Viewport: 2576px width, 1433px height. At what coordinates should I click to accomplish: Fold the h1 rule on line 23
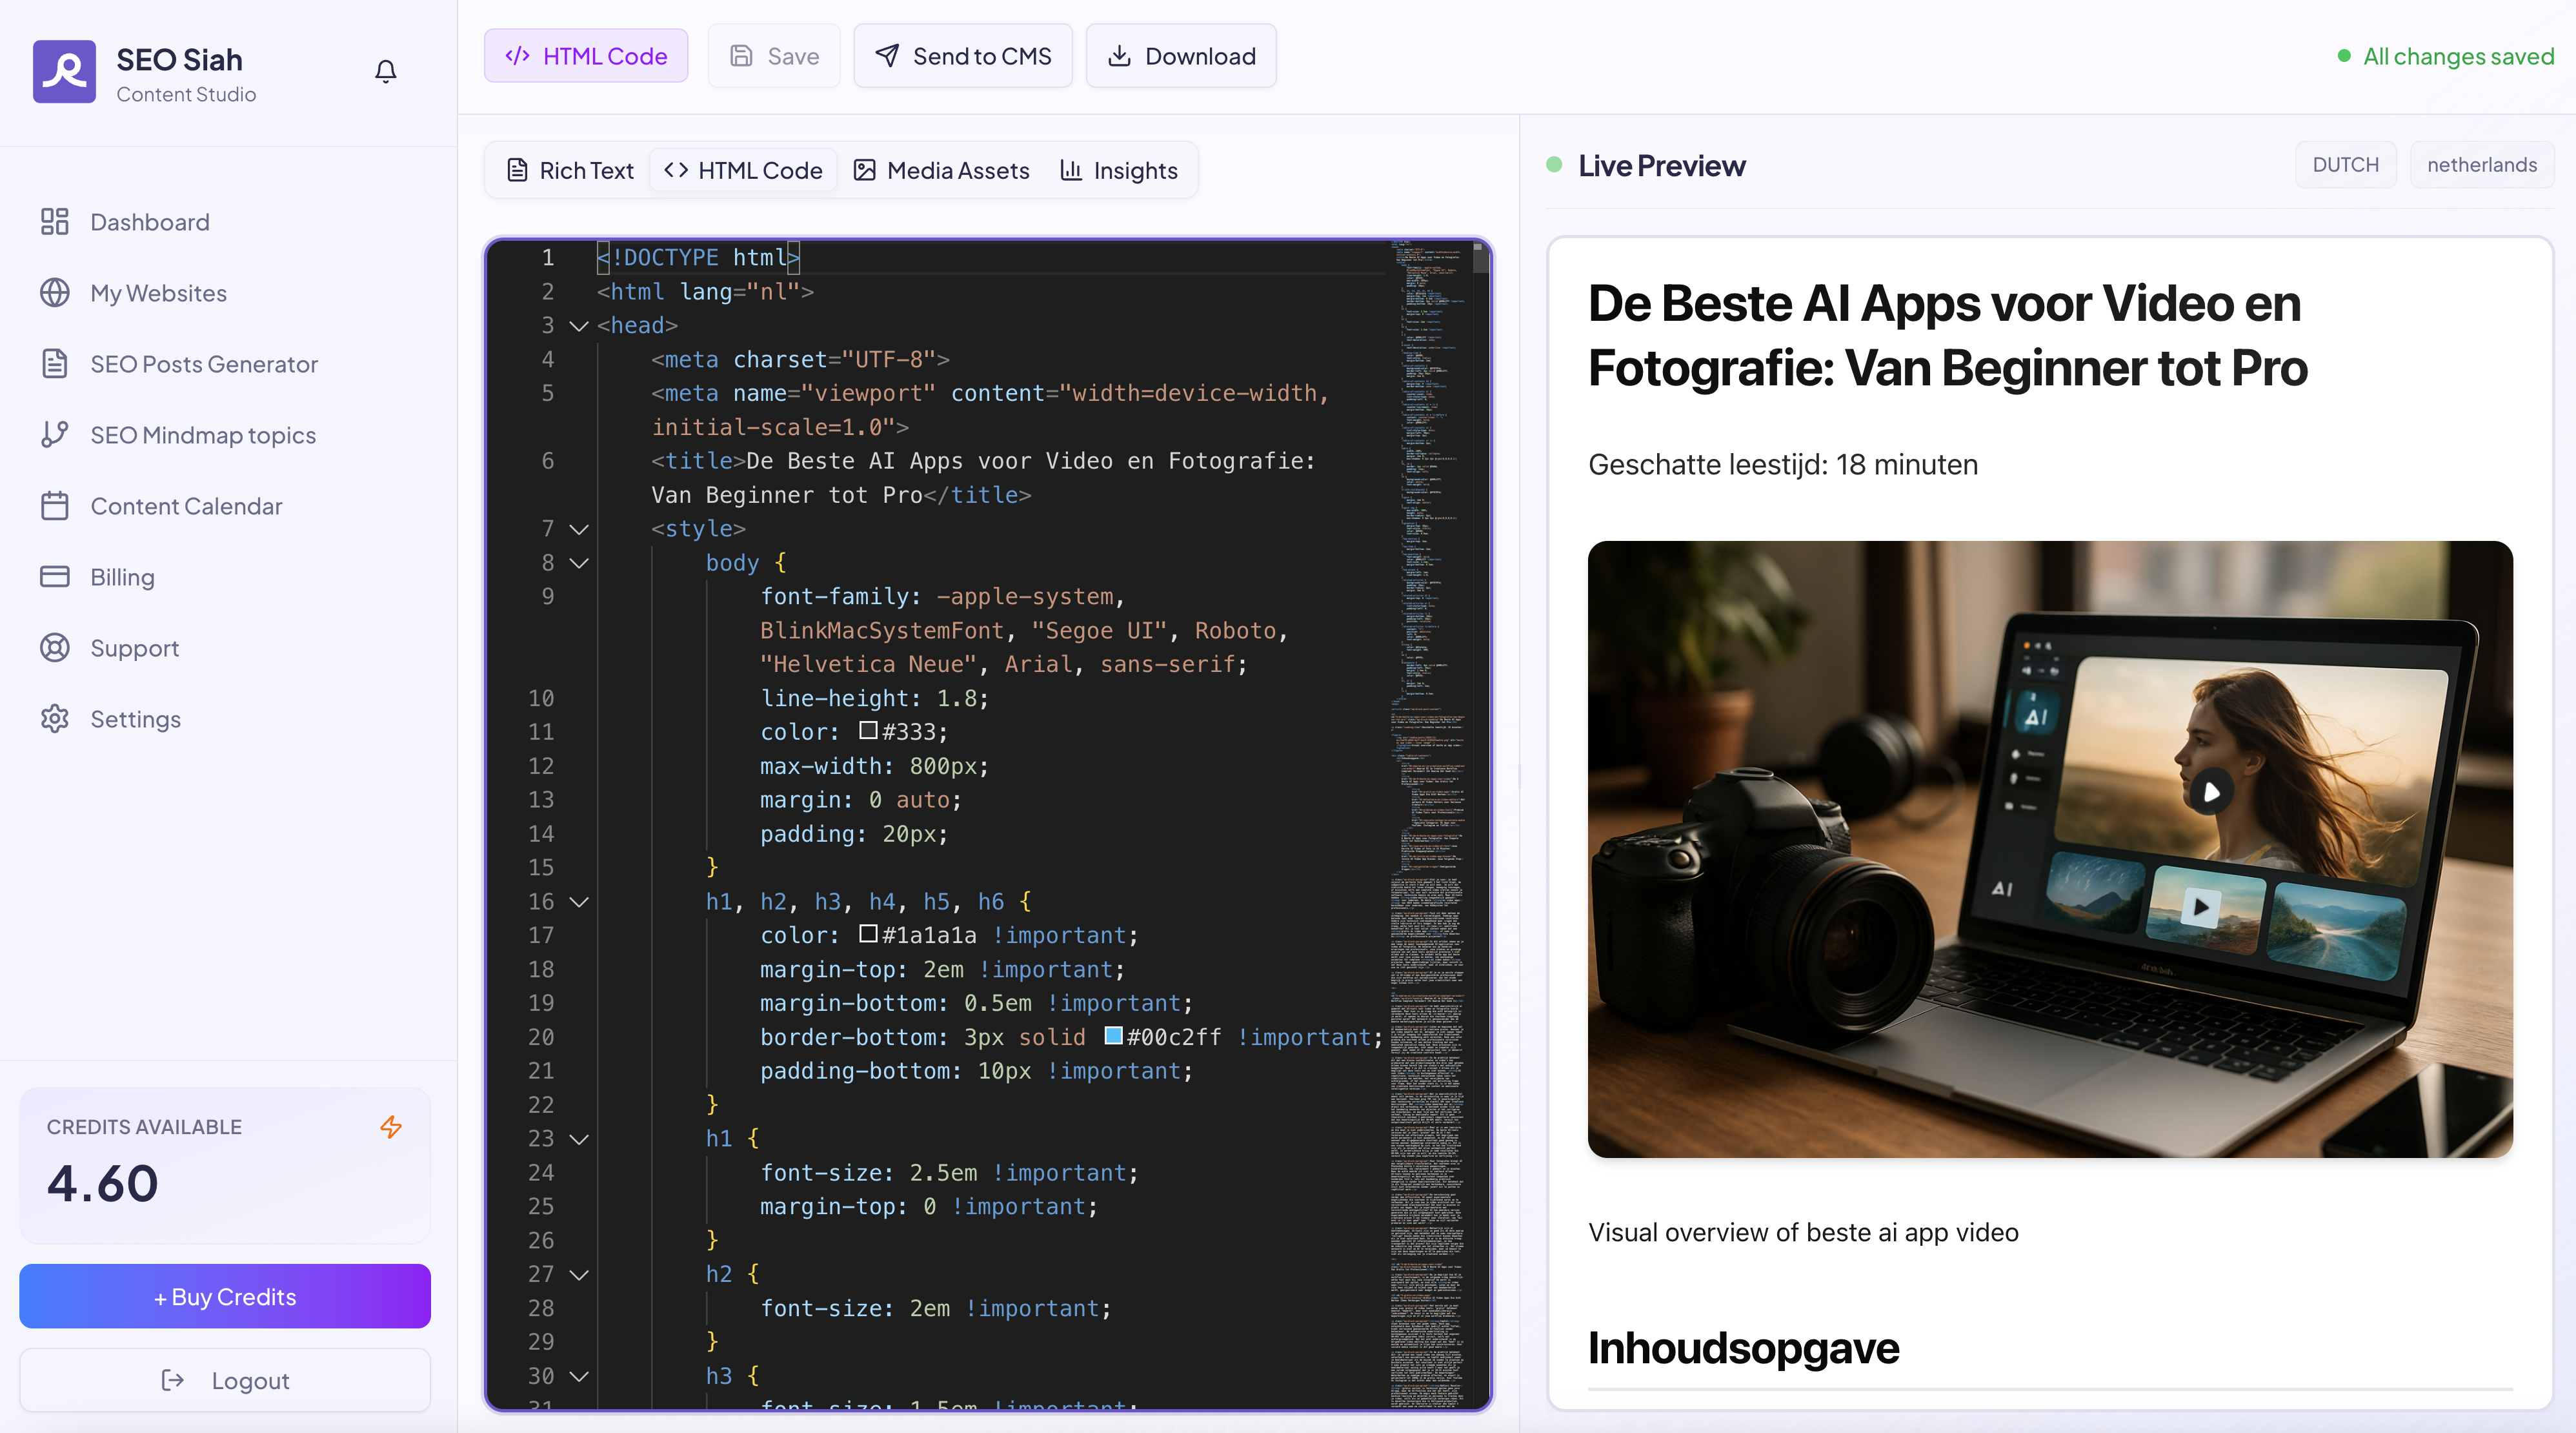coord(578,1139)
